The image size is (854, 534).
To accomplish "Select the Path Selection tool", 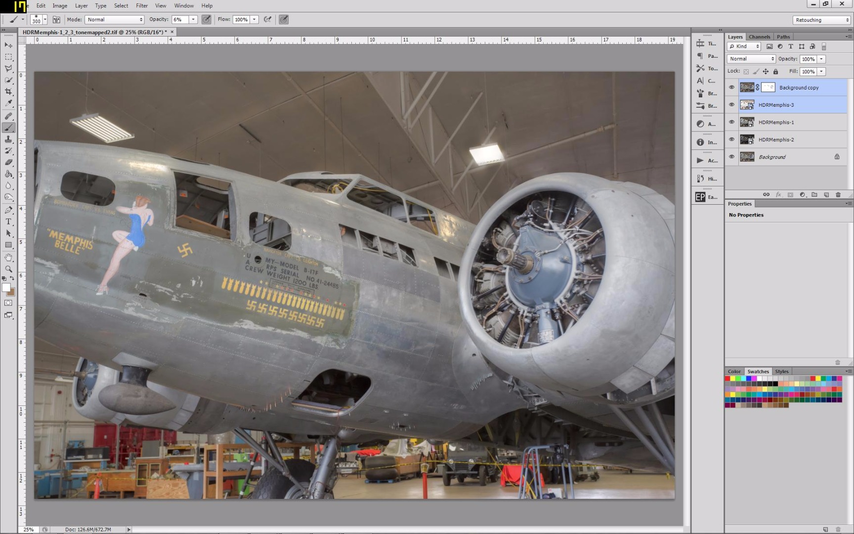I will point(8,233).
